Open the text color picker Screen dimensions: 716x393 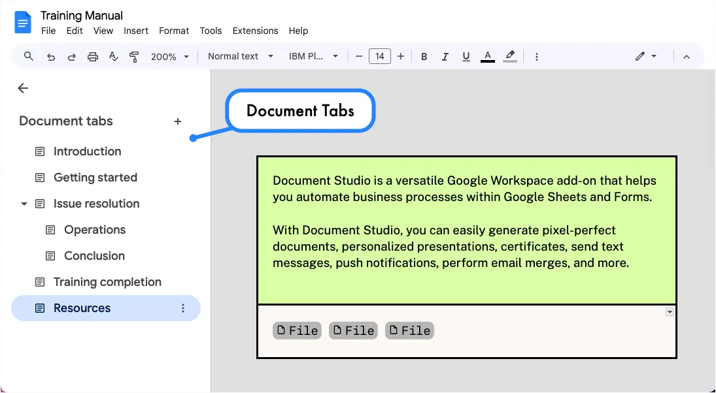[487, 56]
